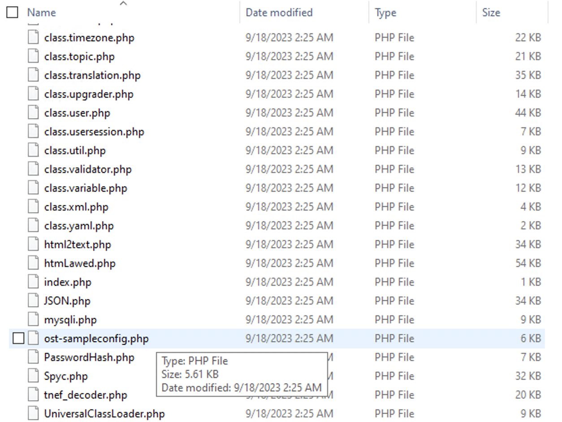Select the class.translation.php file name
562x422 pixels.
(x=92, y=75)
